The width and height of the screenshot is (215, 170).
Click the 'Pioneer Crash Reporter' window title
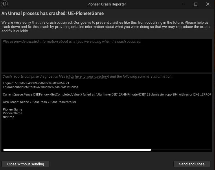(x=106, y=4)
